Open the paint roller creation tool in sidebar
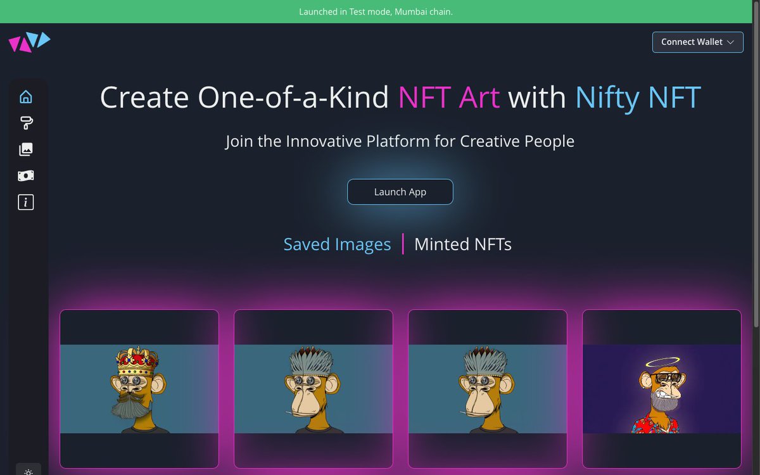The image size is (760, 475). click(25, 123)
